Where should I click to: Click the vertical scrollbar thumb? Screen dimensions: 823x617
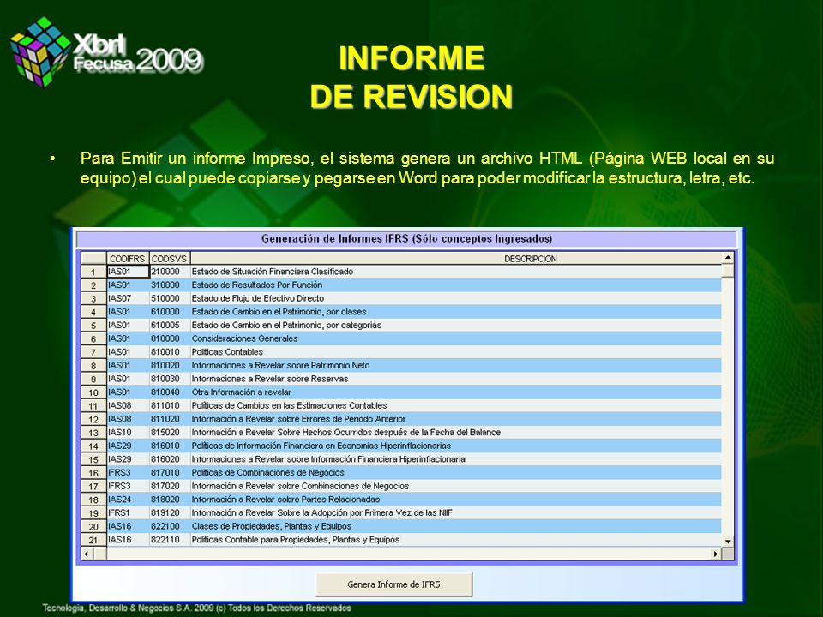(728, 271)
